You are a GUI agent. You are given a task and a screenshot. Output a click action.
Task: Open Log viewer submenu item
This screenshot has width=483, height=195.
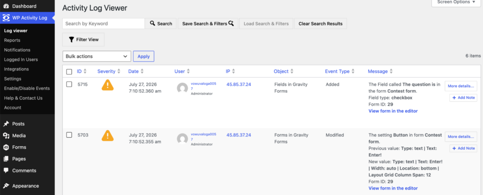coord(16,31)
